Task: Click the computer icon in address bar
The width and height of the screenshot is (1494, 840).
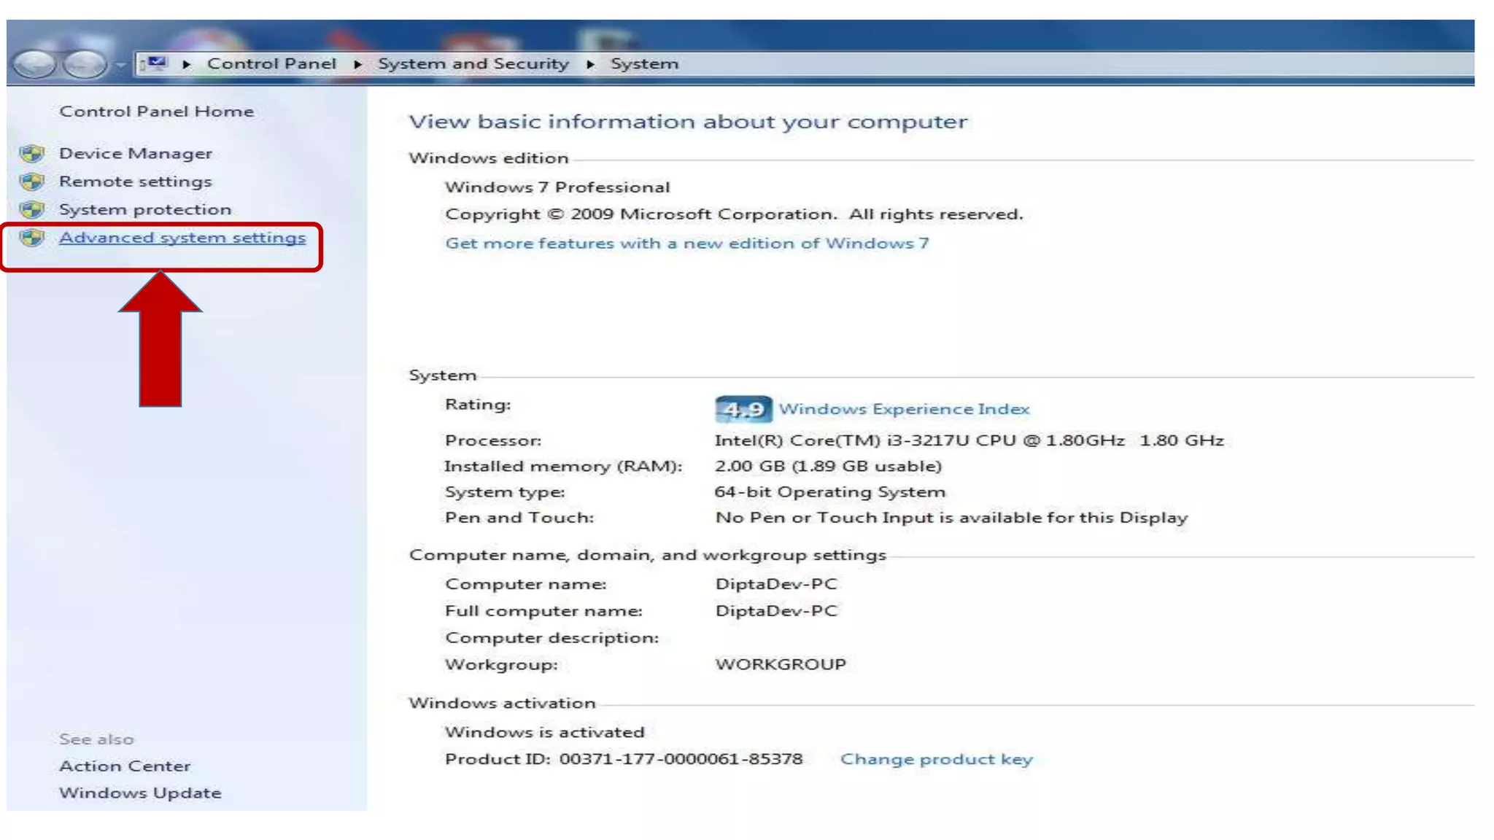Action: pos(155,63)
